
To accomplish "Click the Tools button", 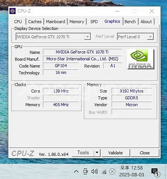I will 83,153.
